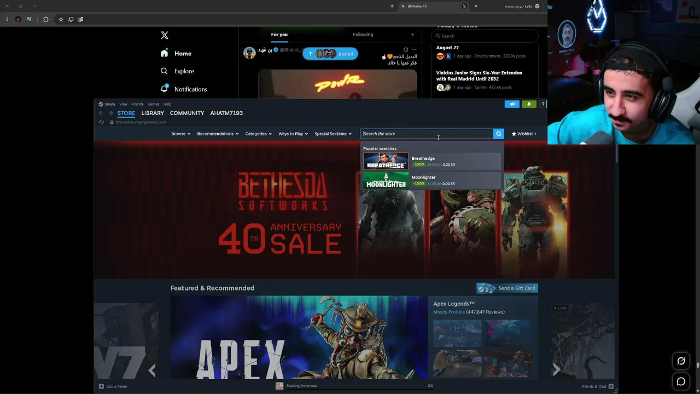
Task: Bookmark the page with the browser star icon
Action: [x=61, y=19]
